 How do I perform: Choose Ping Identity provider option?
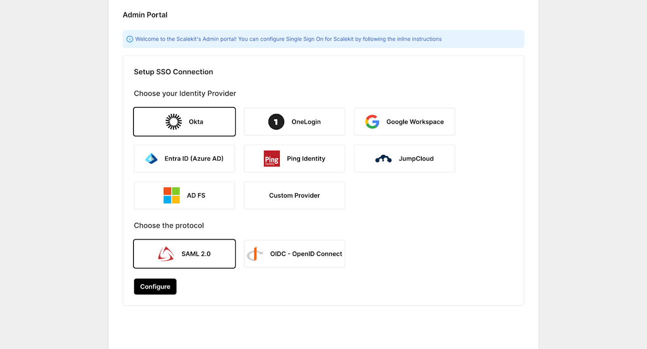294,159
